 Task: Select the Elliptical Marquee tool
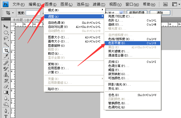[x=6, y=33]
